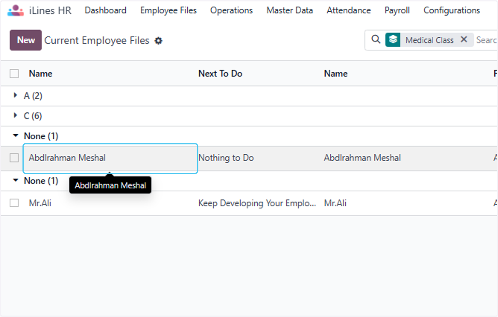This screenshot has width=498, height=317.
Task: Click the Medical Class group-by layers icon
Action: (393, 40)
